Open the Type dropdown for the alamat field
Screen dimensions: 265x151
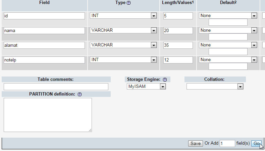(123, 45)
